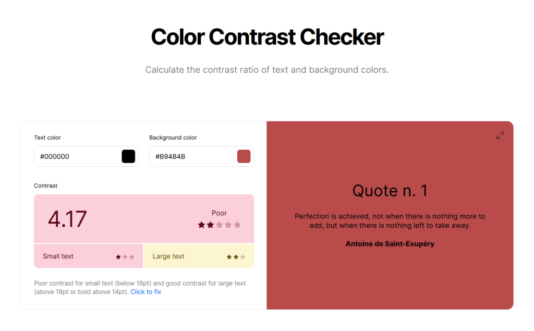Click the "Quote n. 1" preview heading

tap(390, 191)
